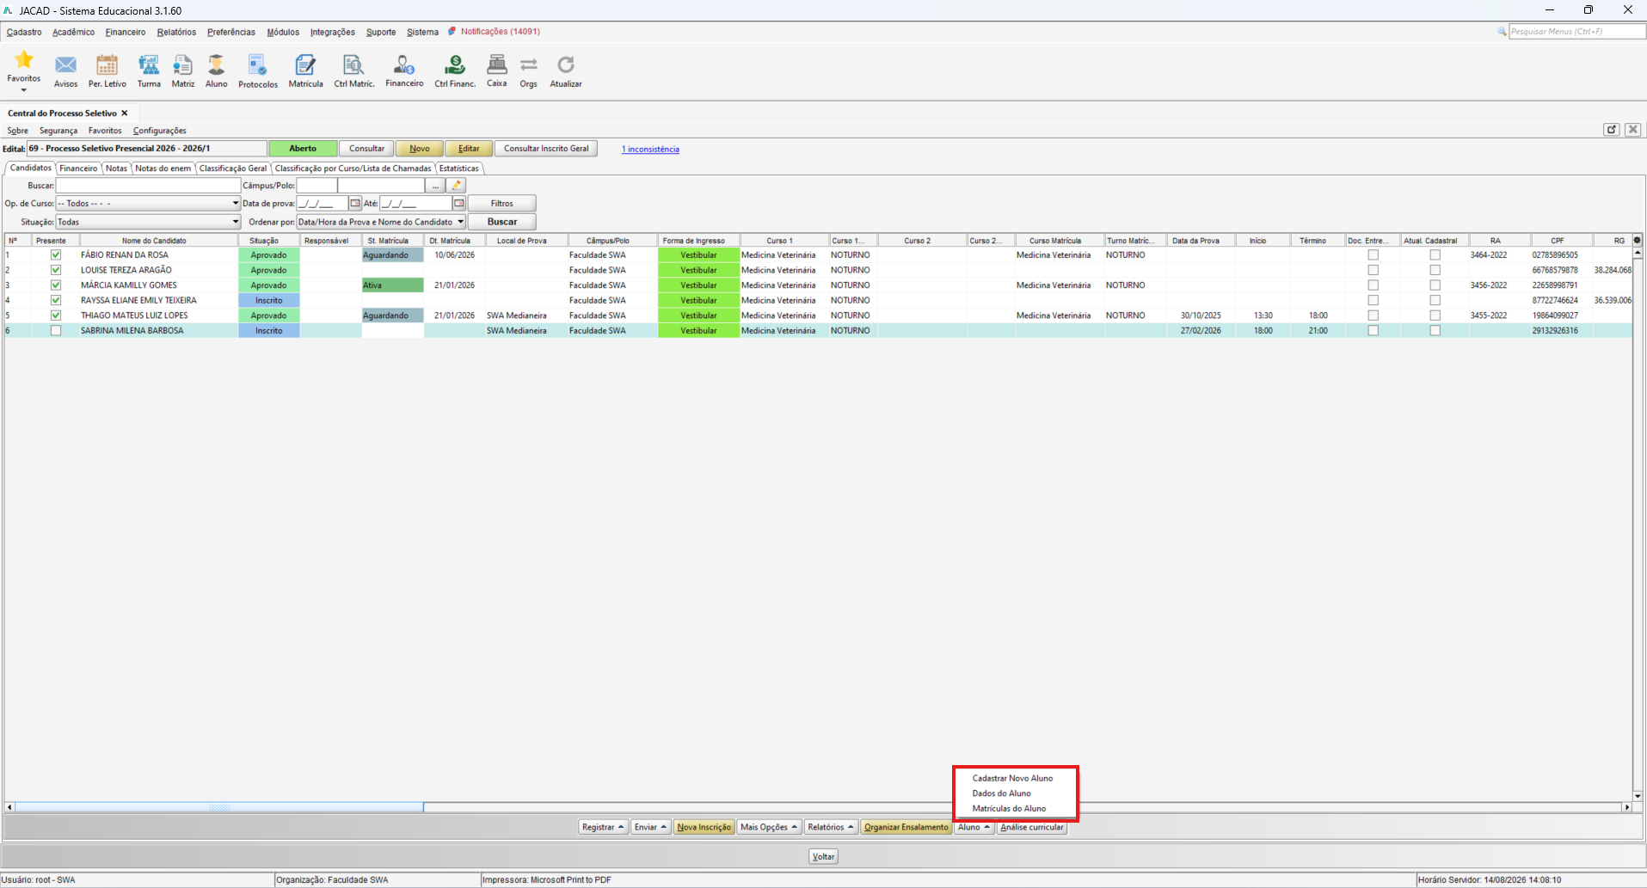Check Atual. Cadastral box for Sabrina Milena Barbosa

click(1435, 331)
